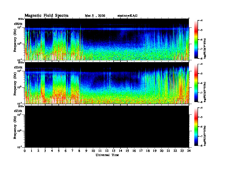Click the dH/dt panel label

pyautogui.click(x=18, y=24)
